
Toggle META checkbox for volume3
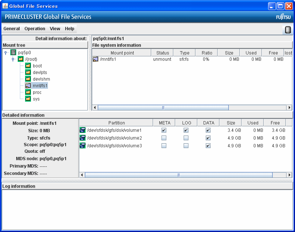[x=164, y=146]
